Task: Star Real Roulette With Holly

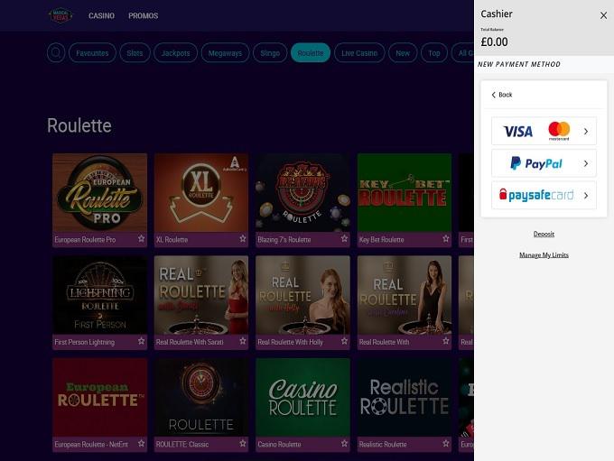Action: coord(344,341)
